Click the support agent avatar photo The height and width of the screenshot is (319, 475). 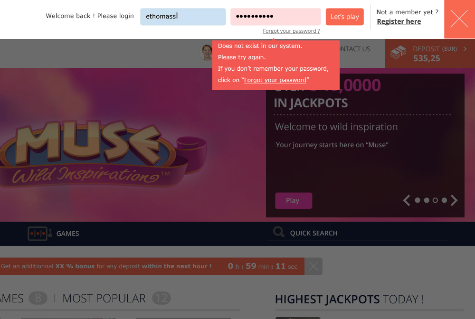point(206,52)
